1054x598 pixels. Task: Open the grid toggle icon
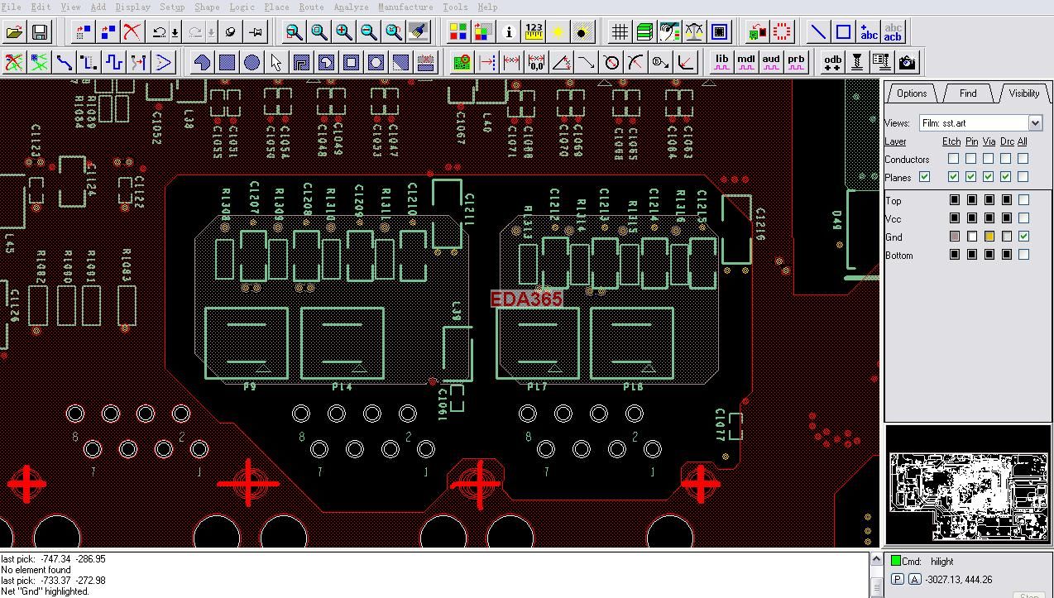(x=620, y=32)
